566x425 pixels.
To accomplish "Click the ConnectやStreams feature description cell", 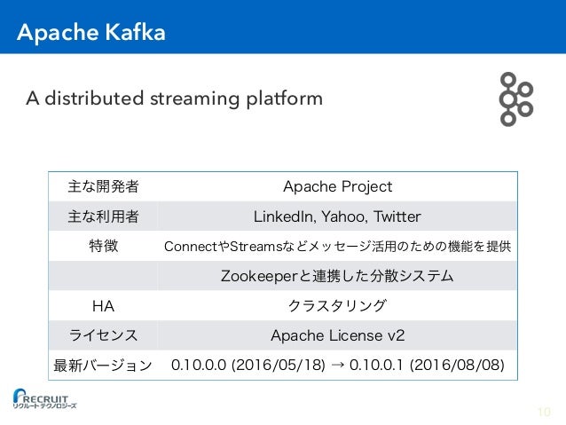I will (337, 246).
